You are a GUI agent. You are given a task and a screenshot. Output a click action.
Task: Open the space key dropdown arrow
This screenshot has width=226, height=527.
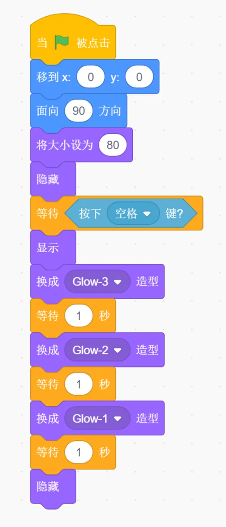tap(146, 214)
